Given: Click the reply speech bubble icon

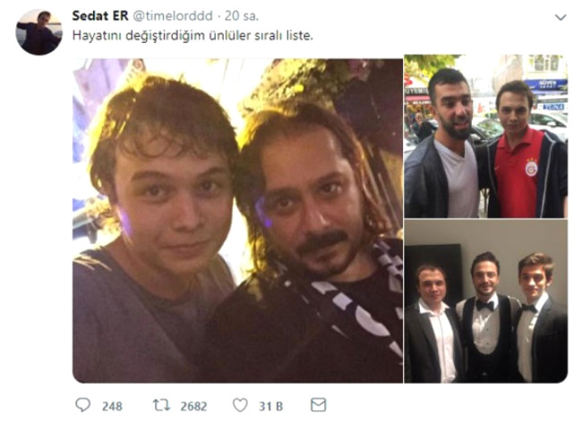Looking at the screenshot, I should pos(83,405).
